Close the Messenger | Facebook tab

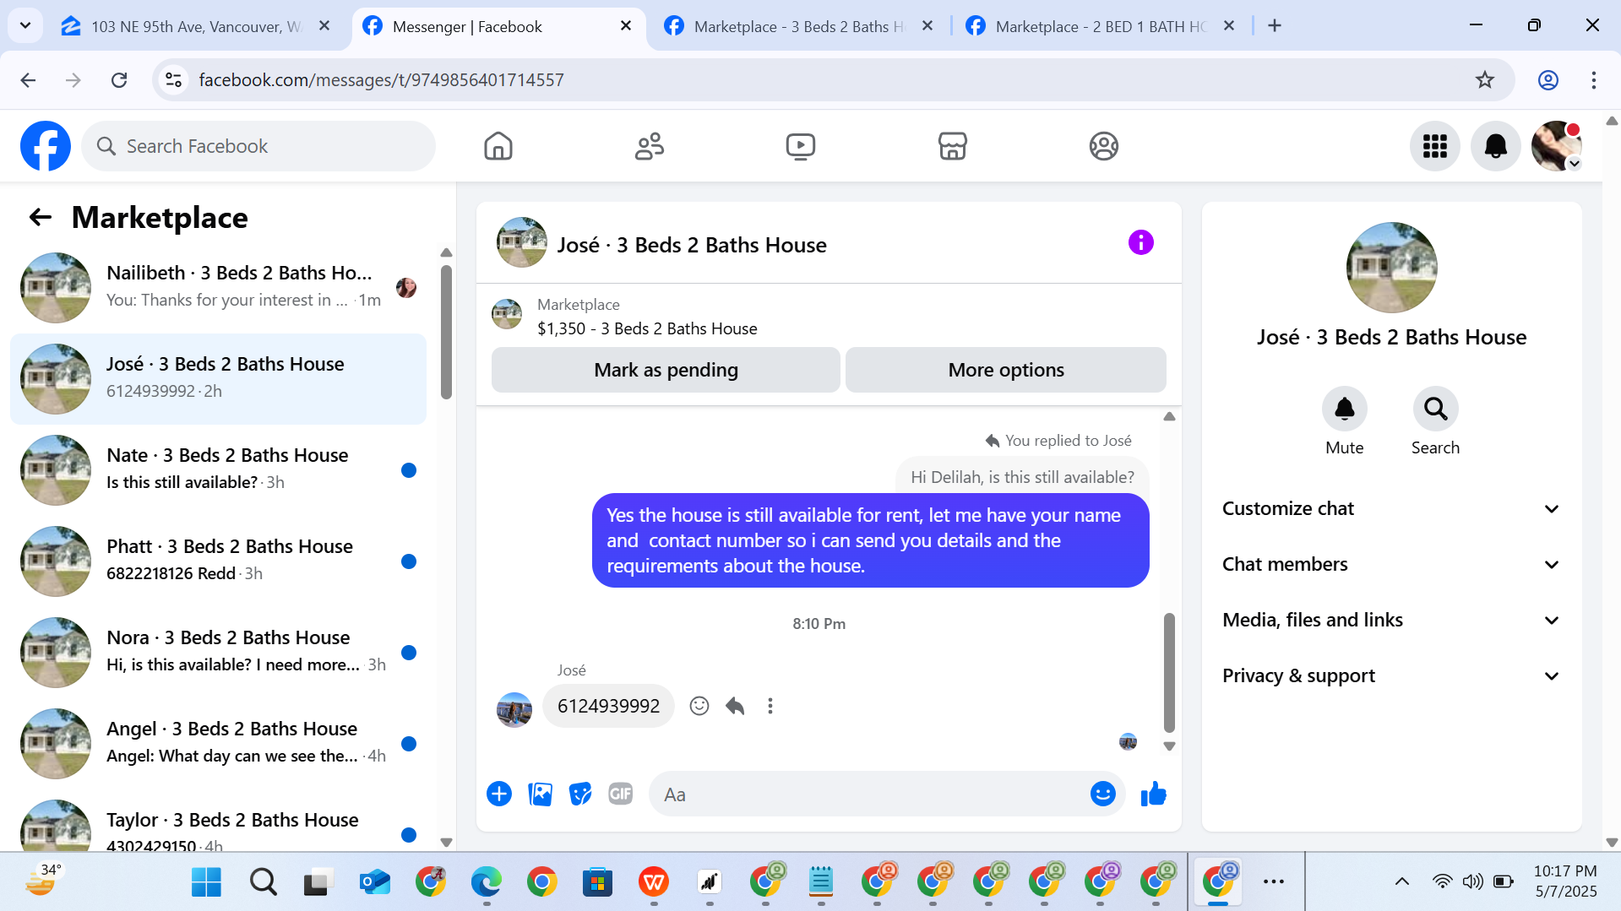tap(626, 26)
